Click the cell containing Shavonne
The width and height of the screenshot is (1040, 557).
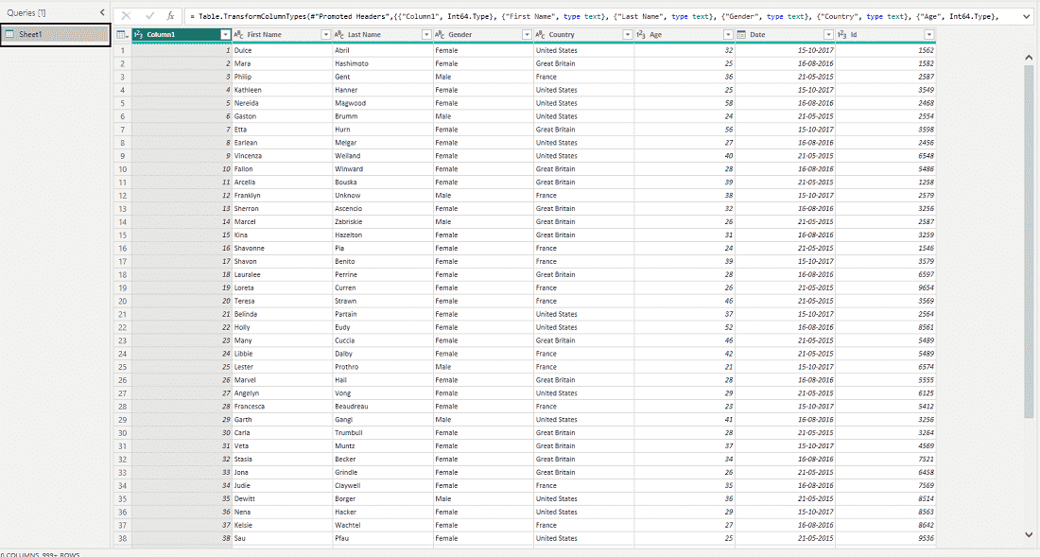tap(282, 248)
